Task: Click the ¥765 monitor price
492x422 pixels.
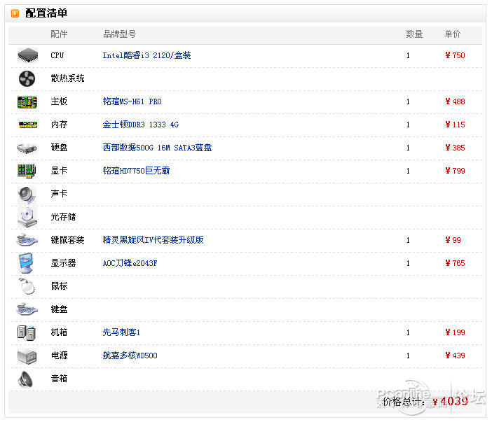Action: [x=455, y=263]
